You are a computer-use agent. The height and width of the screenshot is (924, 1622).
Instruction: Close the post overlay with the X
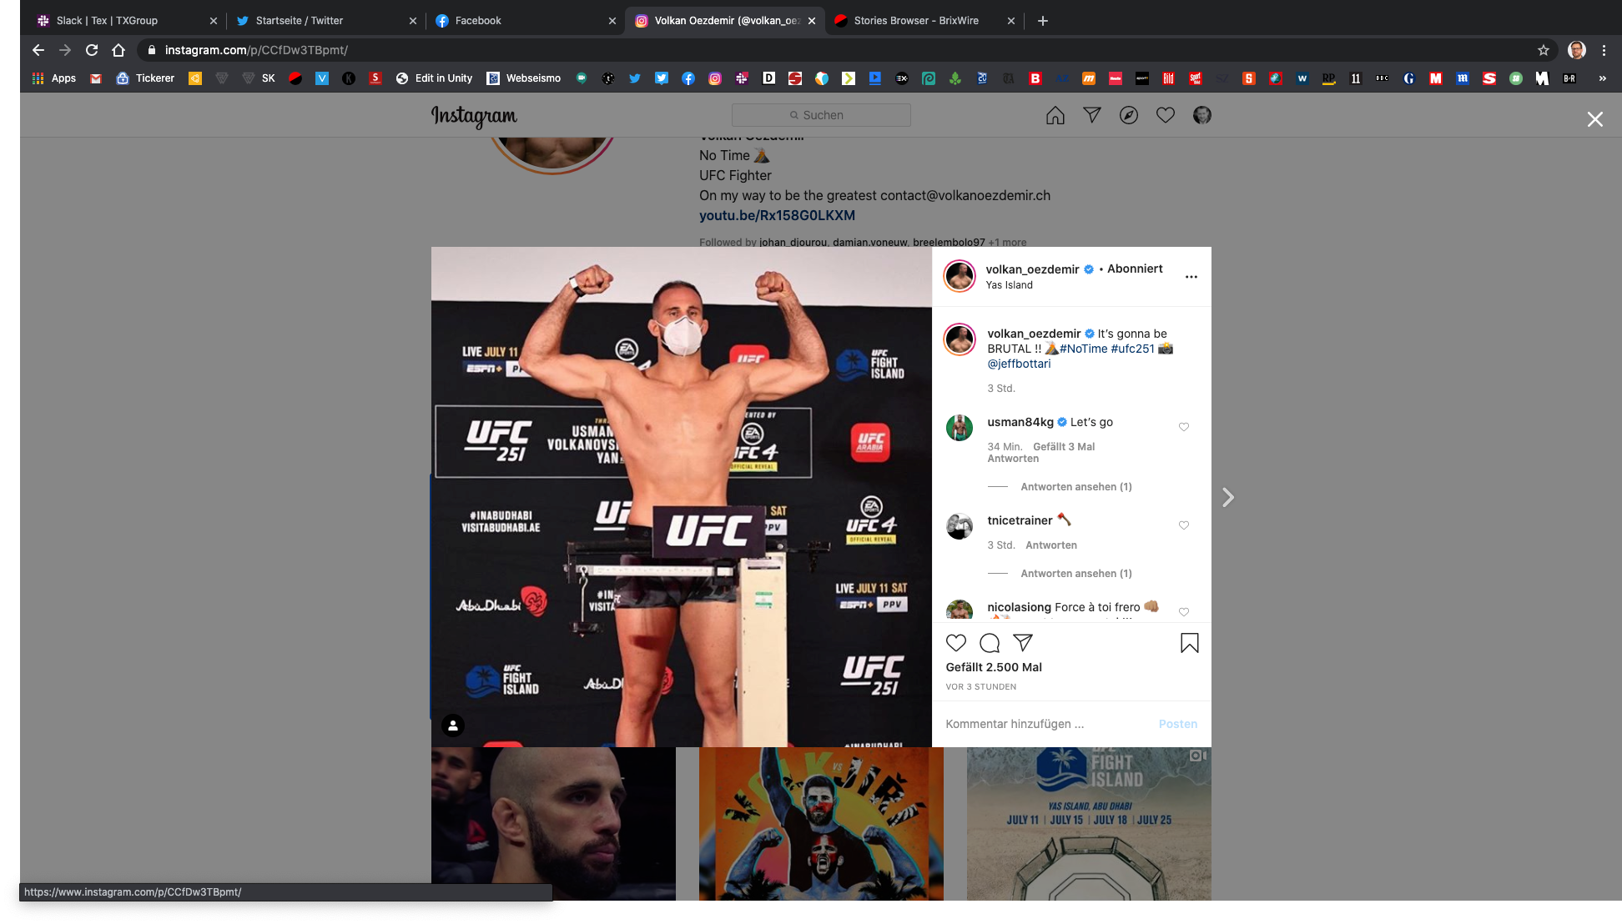1594,119
